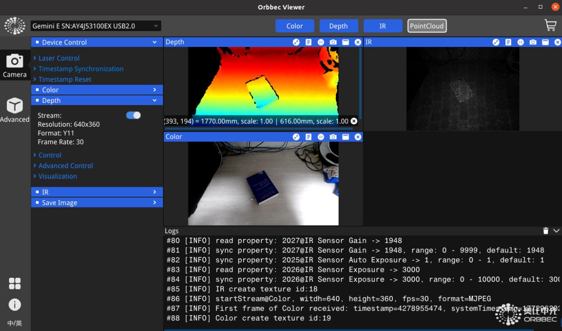Clear logs with the trash icon

pos(545,231)
